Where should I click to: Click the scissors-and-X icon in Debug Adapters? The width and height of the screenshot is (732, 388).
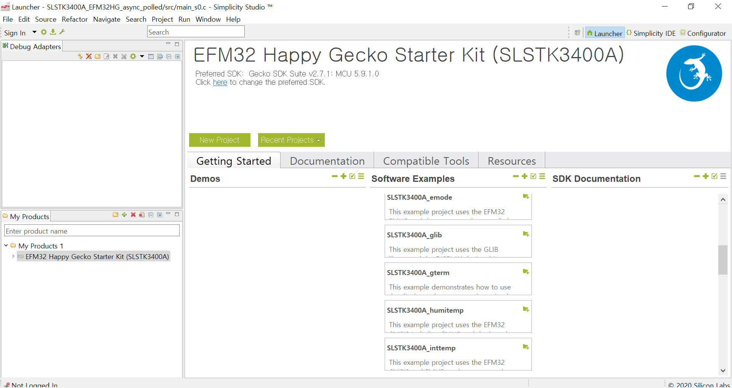[x=124, y=56]
